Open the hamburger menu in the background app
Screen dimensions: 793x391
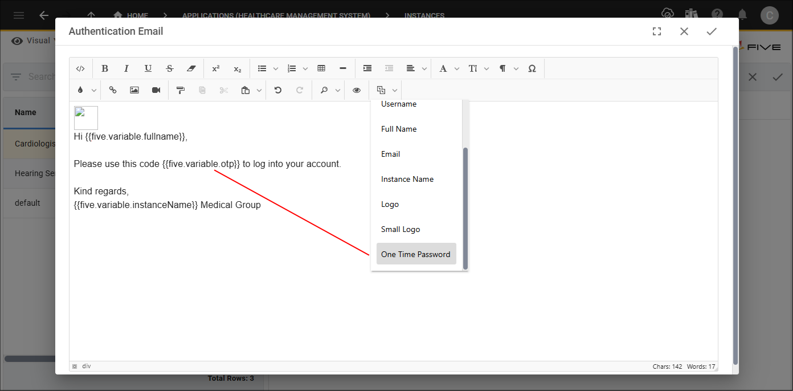19,15
